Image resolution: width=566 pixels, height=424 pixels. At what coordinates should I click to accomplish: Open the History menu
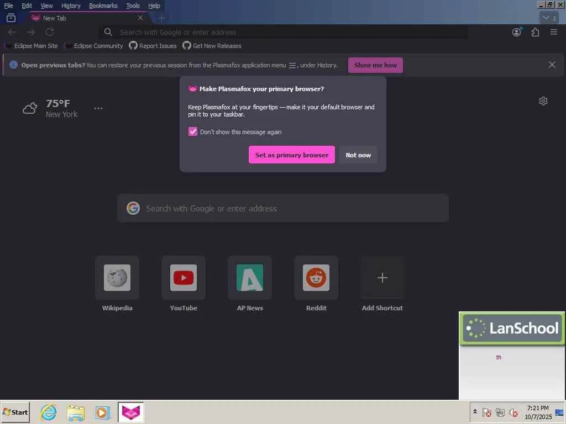71,6
